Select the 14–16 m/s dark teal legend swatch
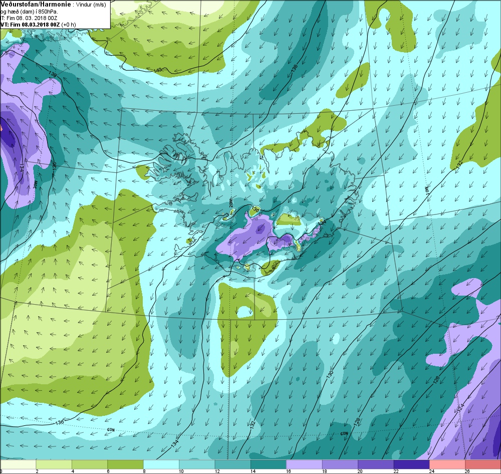This screenshot has height=474, width=501. coord(269,464)
